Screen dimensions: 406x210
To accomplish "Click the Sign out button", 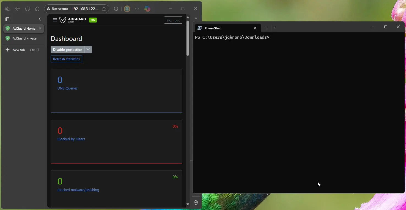I will tap(173, 20).
